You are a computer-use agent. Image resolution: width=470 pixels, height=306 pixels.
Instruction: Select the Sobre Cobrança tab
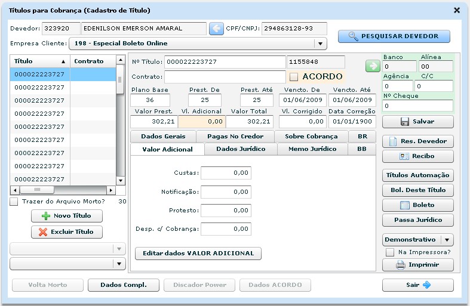point(311,137)
